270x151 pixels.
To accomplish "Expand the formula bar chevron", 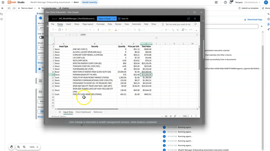I will (x=197, y=35).
